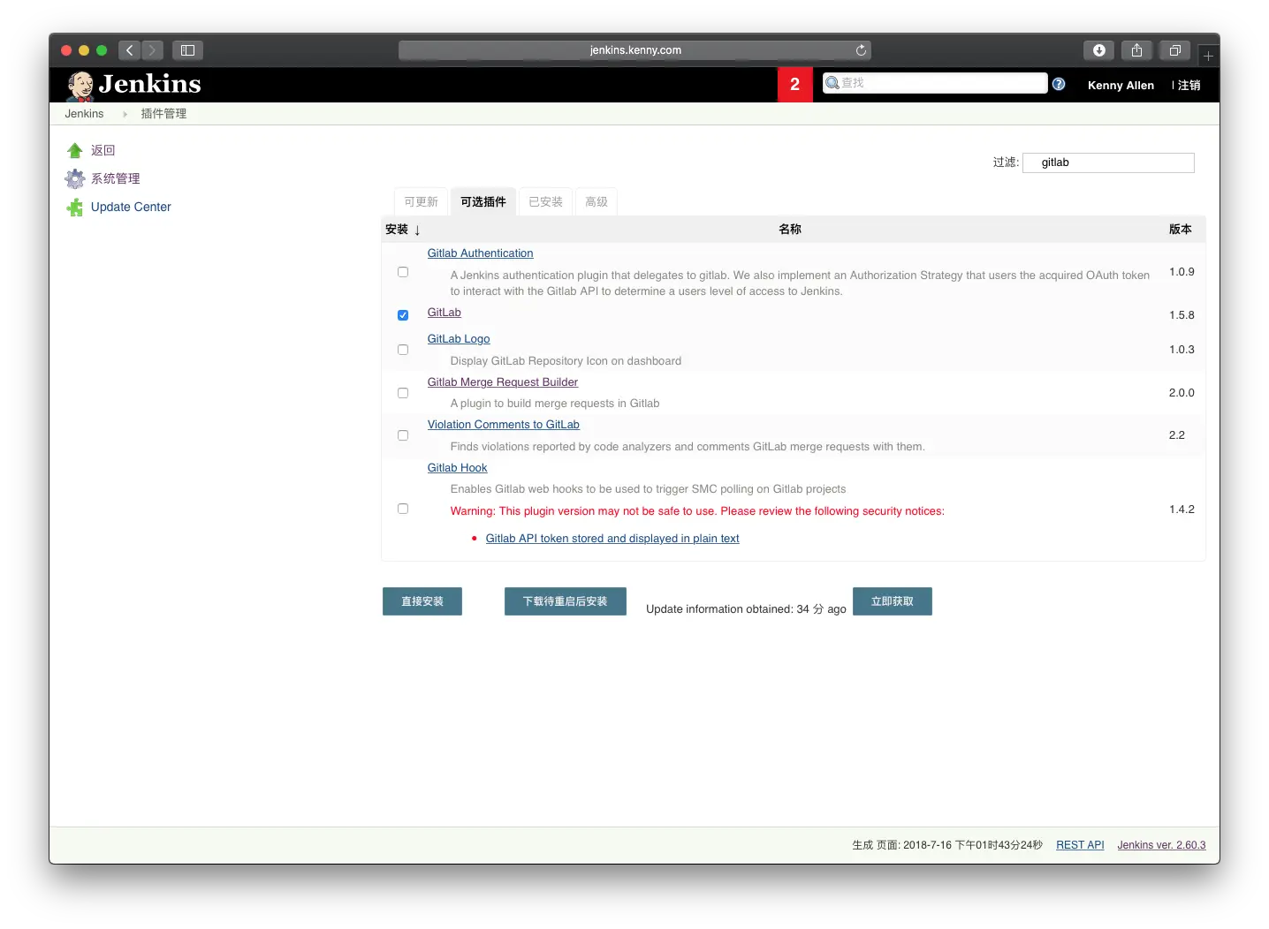
Task: Click the 插件管理 breadcrumb
Action: point(163,114)
